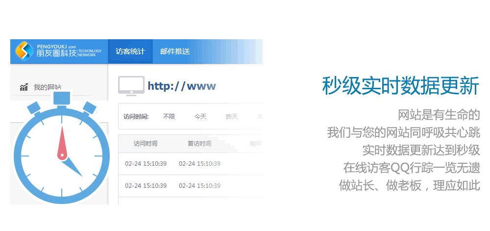The width and height of the screenshot is (490, 231).
Task: Click the chart icon beside 我的网站
Action: [x=24, y=87]
